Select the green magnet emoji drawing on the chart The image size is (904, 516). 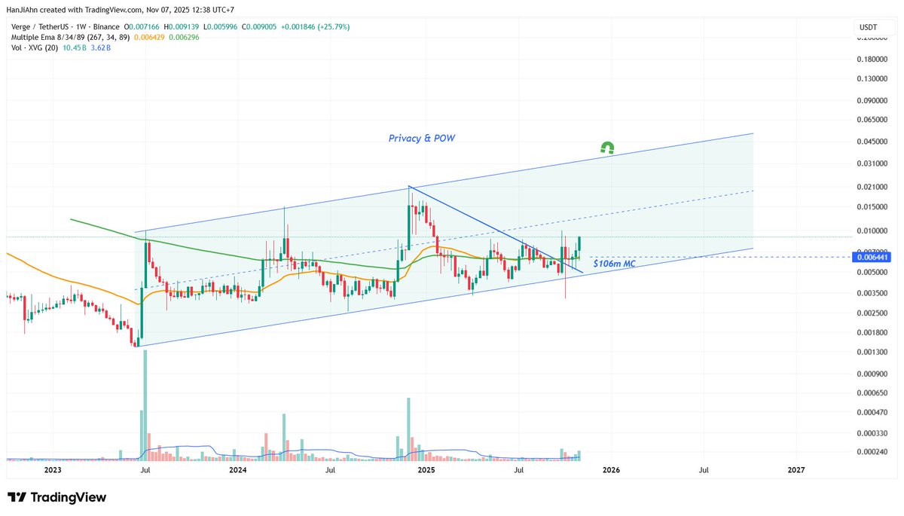607,148
